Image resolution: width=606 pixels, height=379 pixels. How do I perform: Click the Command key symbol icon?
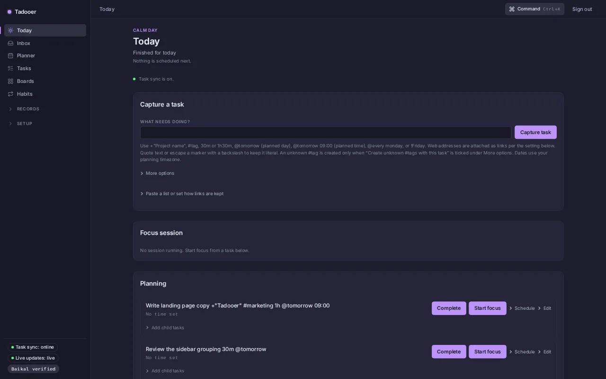pos(512,9)
